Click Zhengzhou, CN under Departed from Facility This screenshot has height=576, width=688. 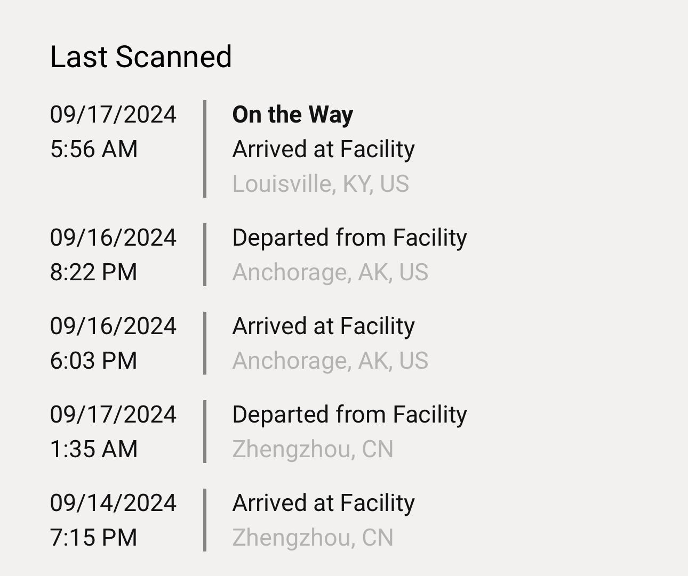click(x=313, y=449)
